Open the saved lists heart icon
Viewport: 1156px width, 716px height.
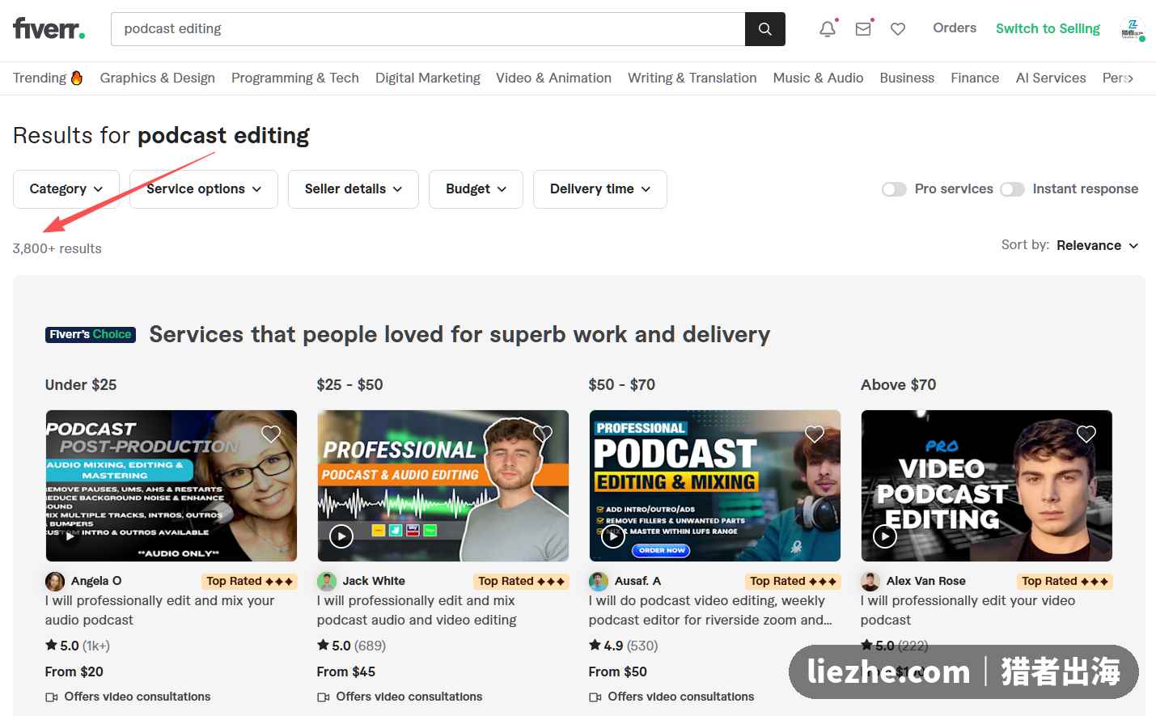(x=898, y=29)
